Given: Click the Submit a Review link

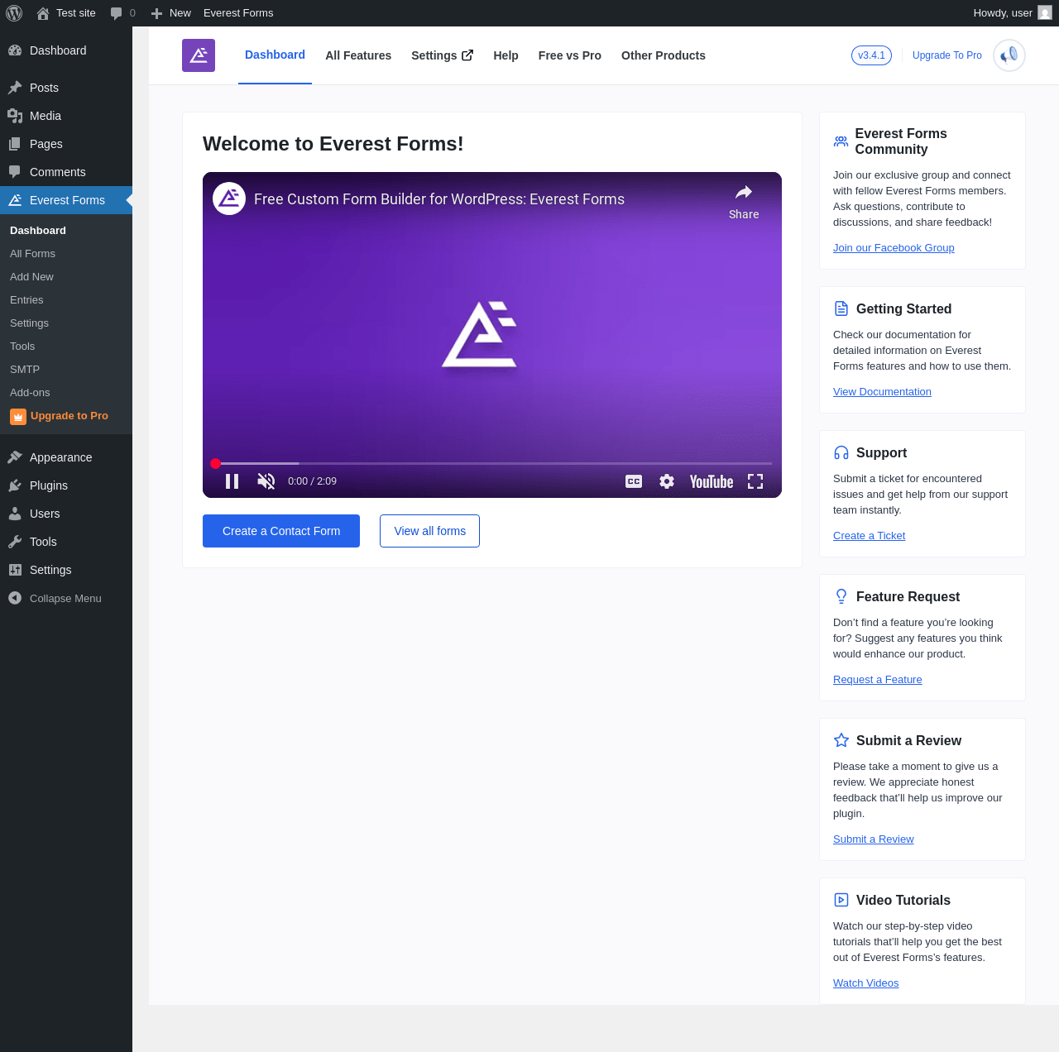Looking at the screenshot, I should point(873,839).
